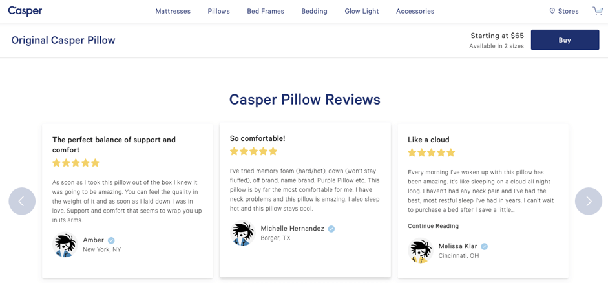Click the five-star rating on "Like a cloud"
This screenshot has height=283, width=608.
pos(431,152)
